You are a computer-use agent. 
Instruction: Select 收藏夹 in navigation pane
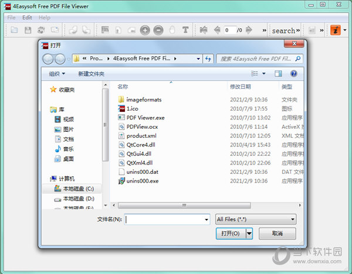(62, 90)
